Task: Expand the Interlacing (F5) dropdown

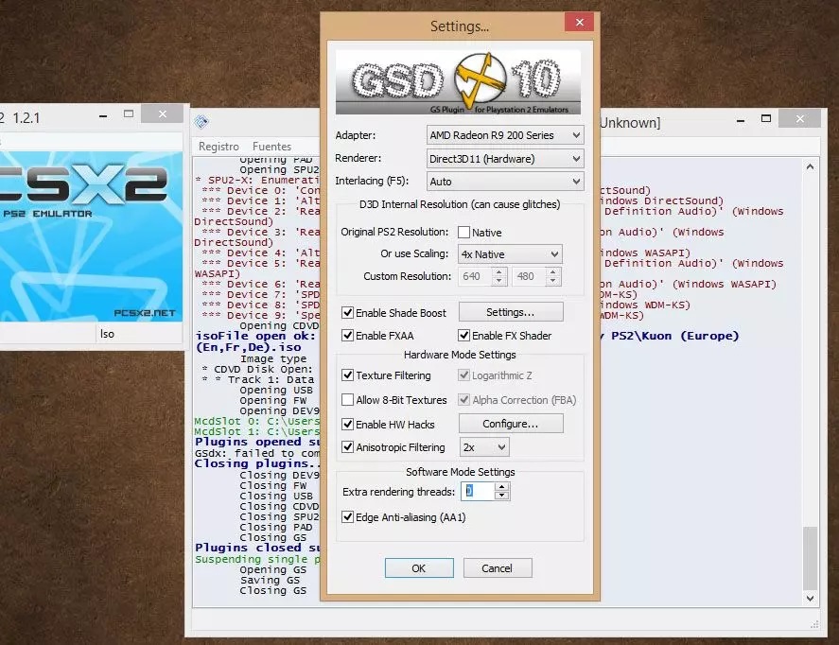Action: (x=505, y=182)
